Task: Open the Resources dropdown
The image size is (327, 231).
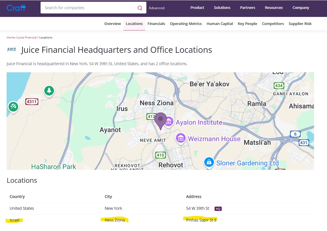Action: click(274, 8)
